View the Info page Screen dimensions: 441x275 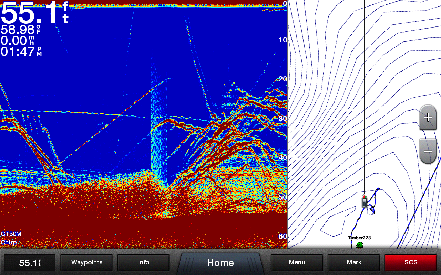pos(143,262)
